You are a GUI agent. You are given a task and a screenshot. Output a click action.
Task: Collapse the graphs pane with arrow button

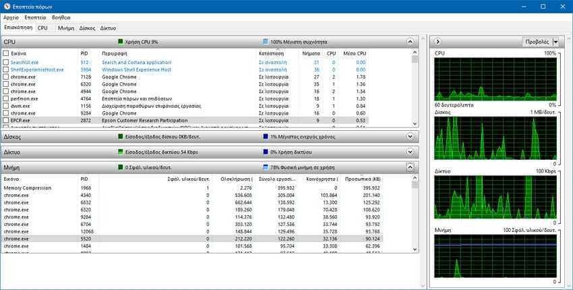tap(438, 42)
